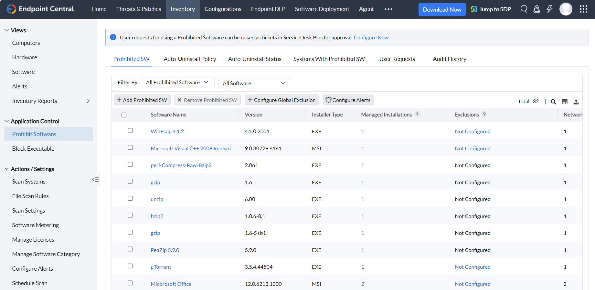Select all rows with header checkbox

pos(124,115)
